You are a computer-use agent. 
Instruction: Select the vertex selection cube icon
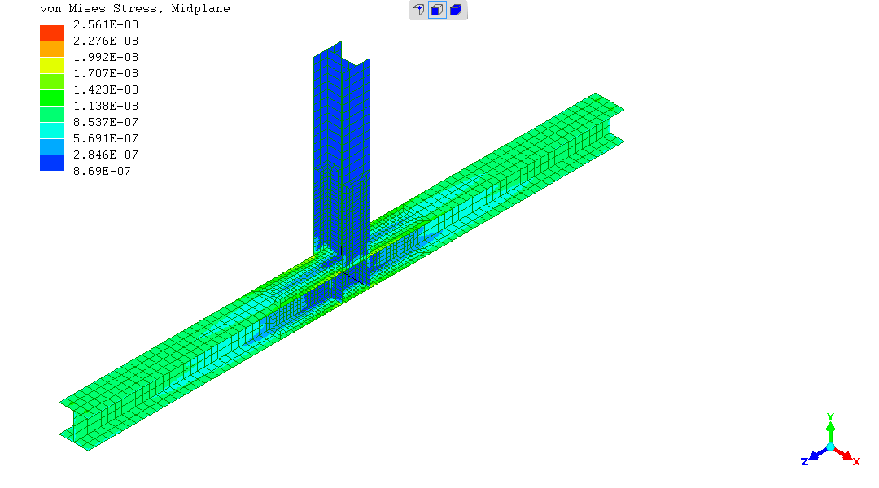(x=418, y=11)
